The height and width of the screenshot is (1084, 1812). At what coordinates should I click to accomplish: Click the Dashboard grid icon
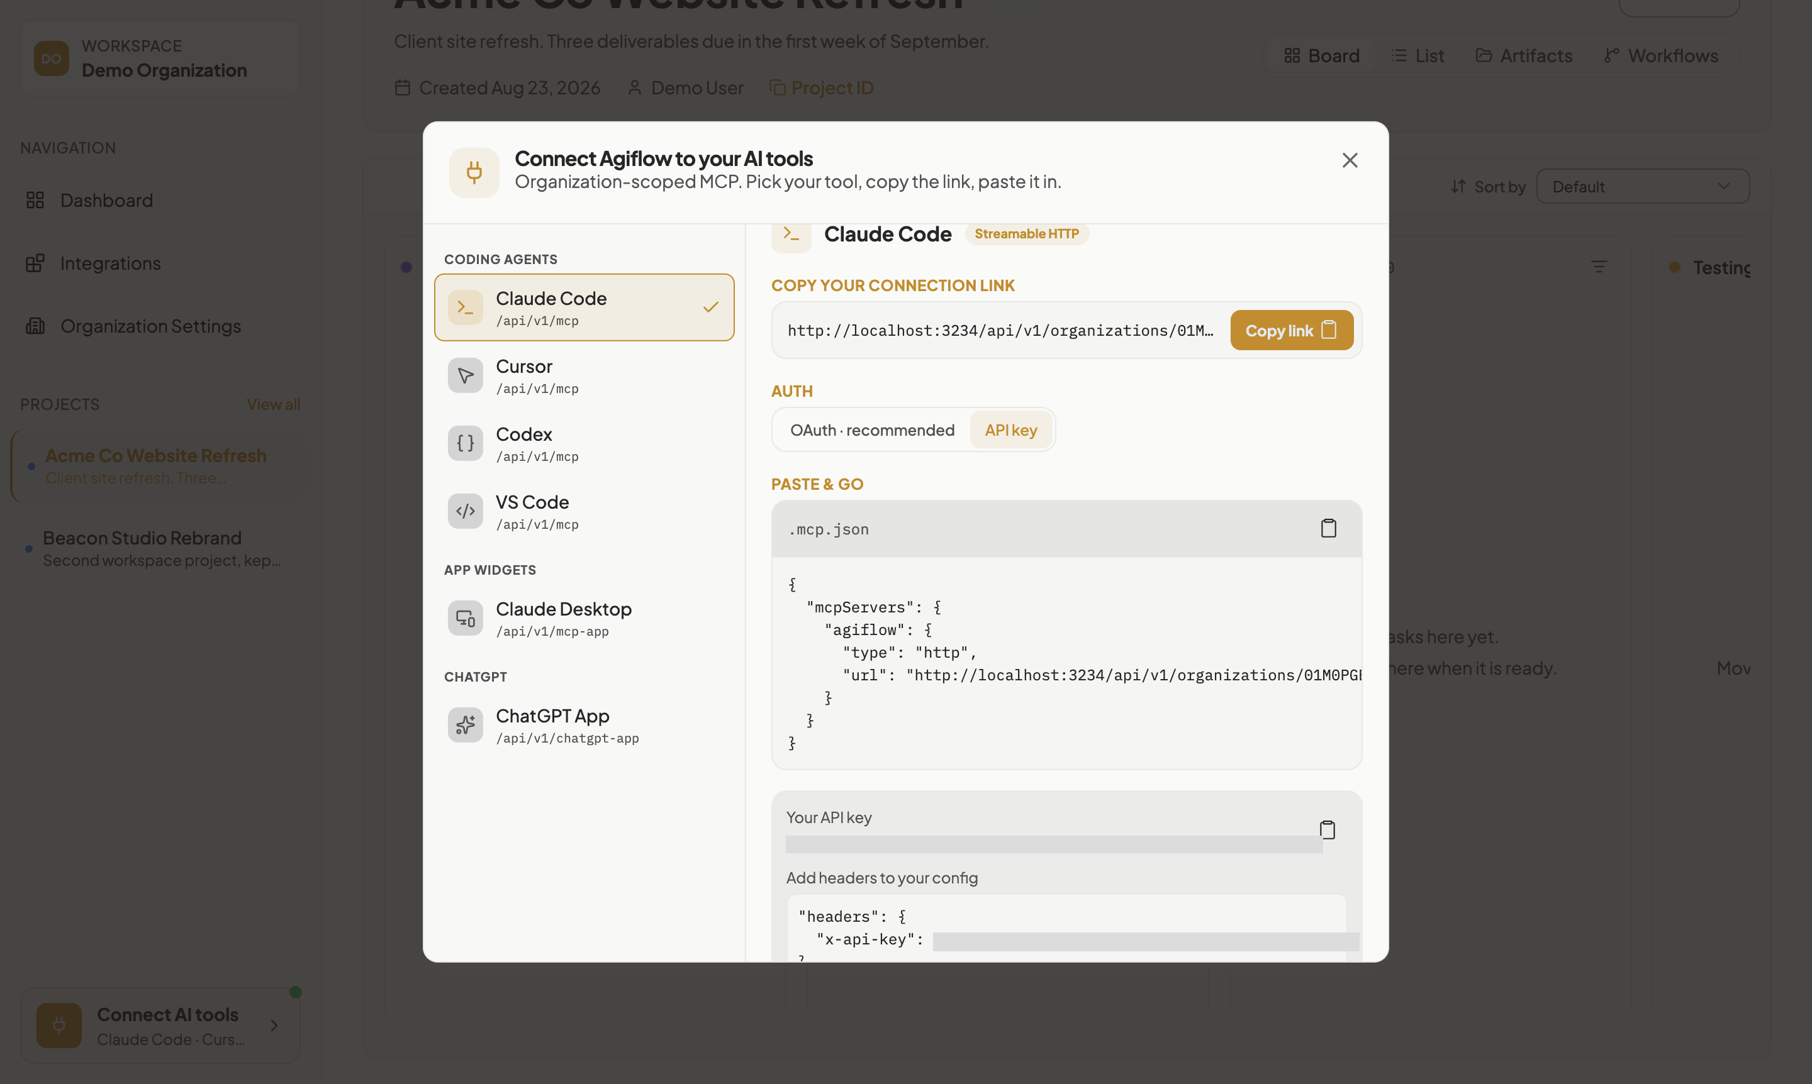[x=35, y=200]
